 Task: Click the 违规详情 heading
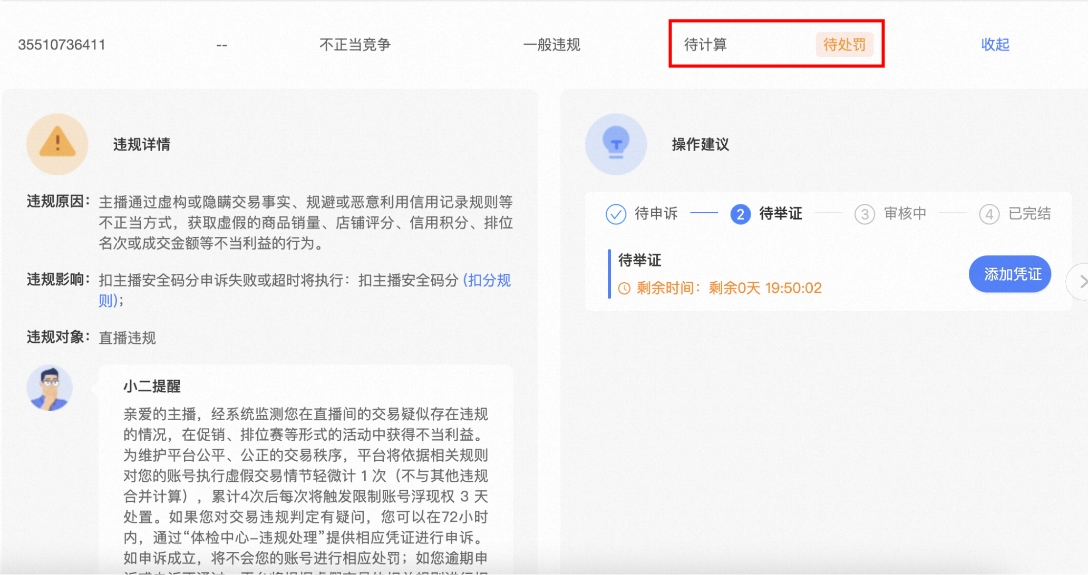(142, 144)
